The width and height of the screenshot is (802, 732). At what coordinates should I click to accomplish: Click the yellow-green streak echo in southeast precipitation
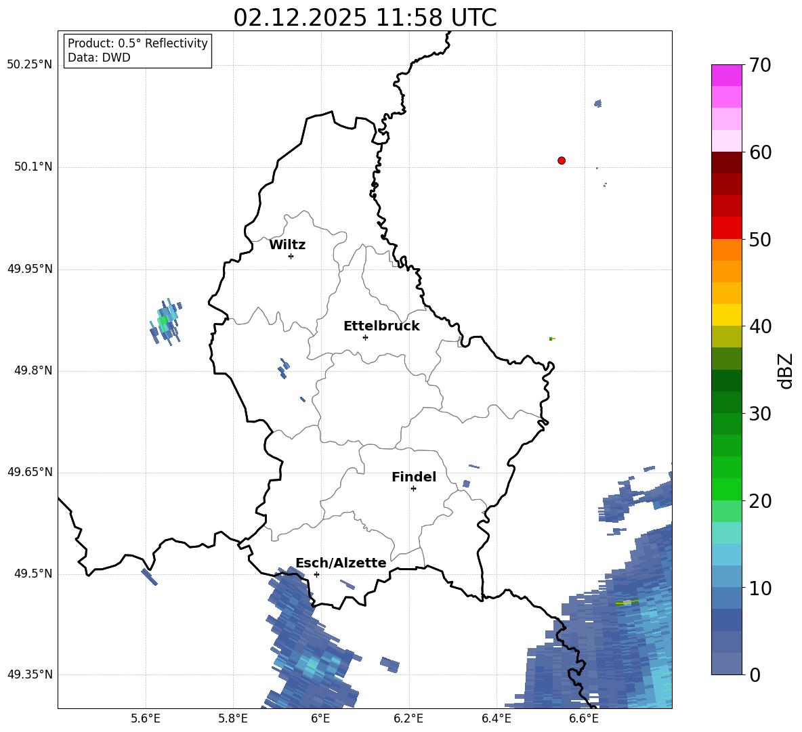627,603
